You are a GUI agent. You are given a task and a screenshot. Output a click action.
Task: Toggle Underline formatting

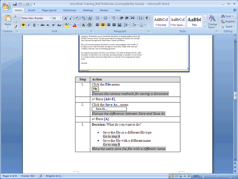pos(34,25)
